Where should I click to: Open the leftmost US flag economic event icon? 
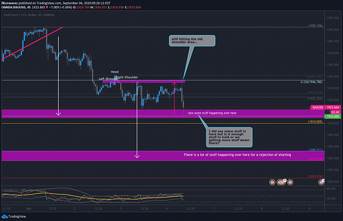272,182
